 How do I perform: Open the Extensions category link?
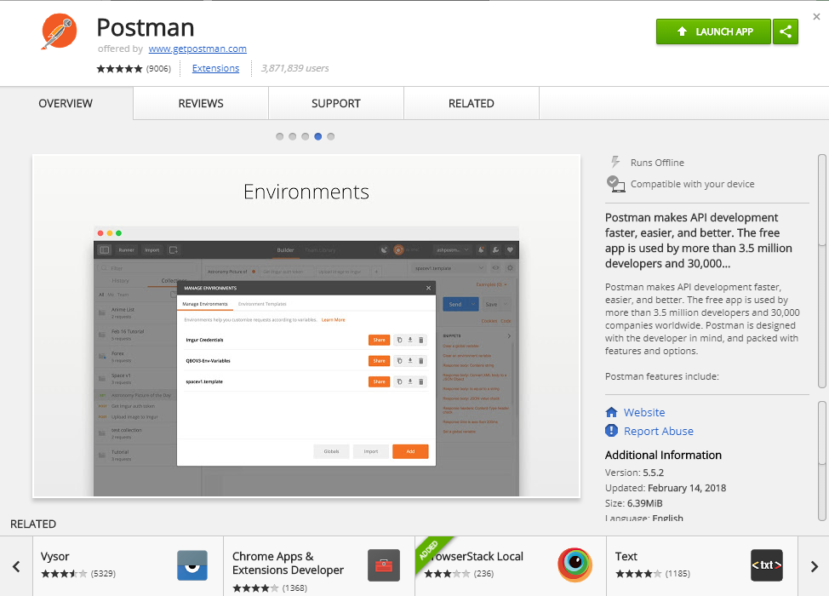(215, 68)
